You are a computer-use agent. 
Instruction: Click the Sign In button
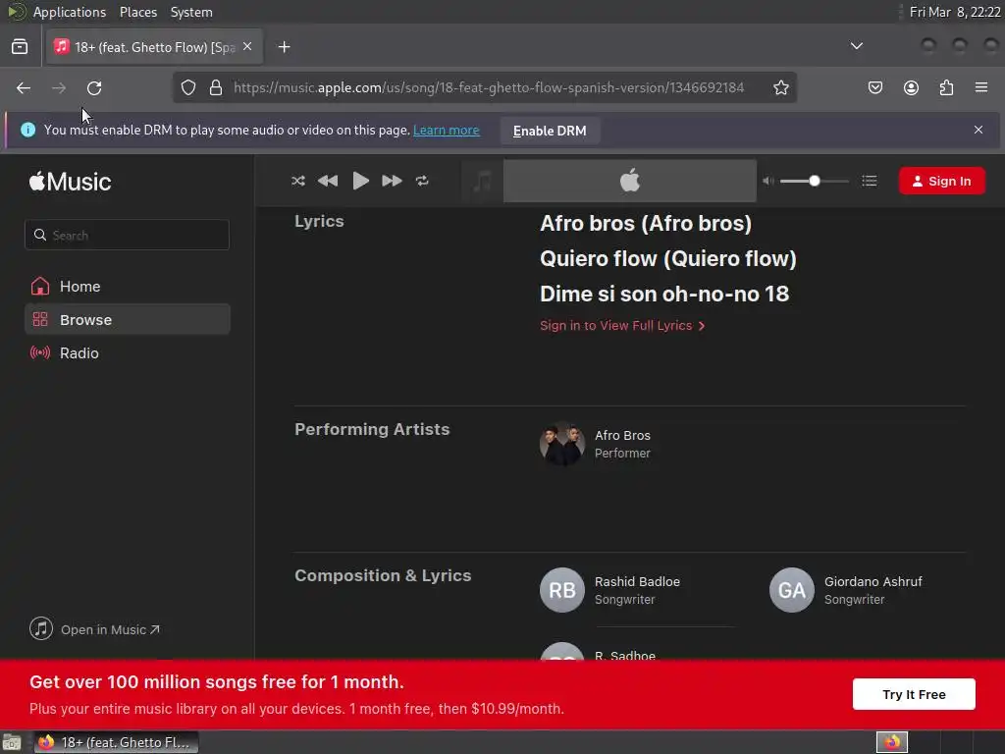941,181
